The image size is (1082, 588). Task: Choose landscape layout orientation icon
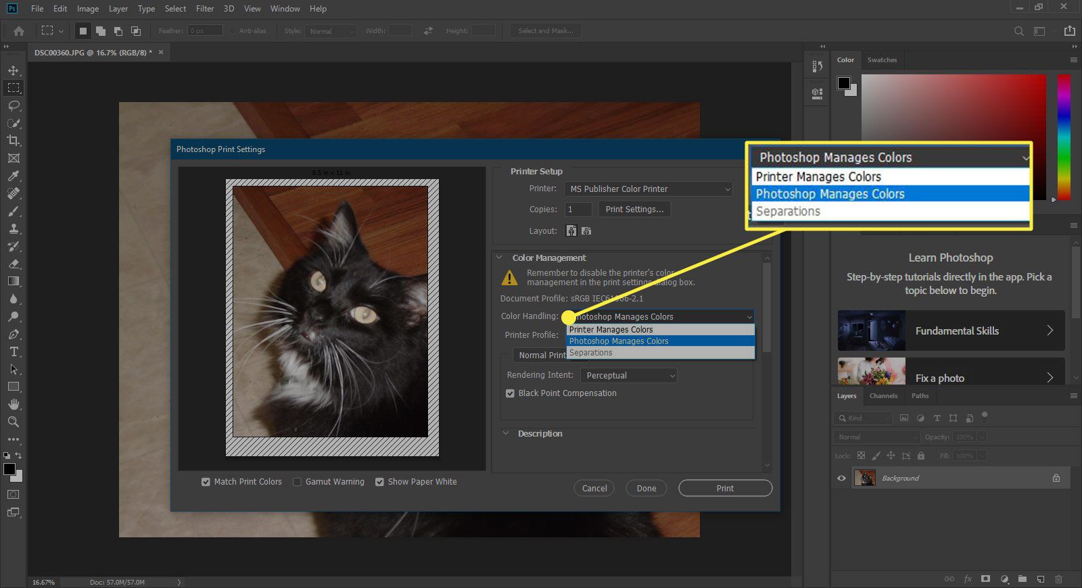[x=586, y=231]
